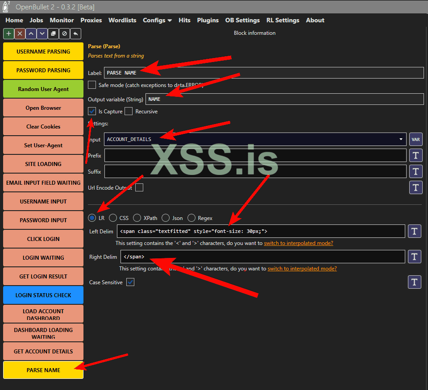
Task: Select the CLICK LOGIN block
Action: [43, 239]
